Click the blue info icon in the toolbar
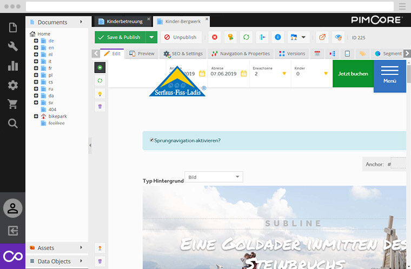The width and height of the screenshot is (411, 269). [x=278, y=37]
